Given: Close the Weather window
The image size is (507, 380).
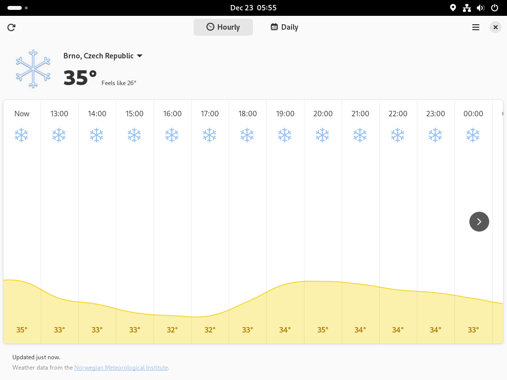Looking at the screenshot, I should tap(495, 28).
